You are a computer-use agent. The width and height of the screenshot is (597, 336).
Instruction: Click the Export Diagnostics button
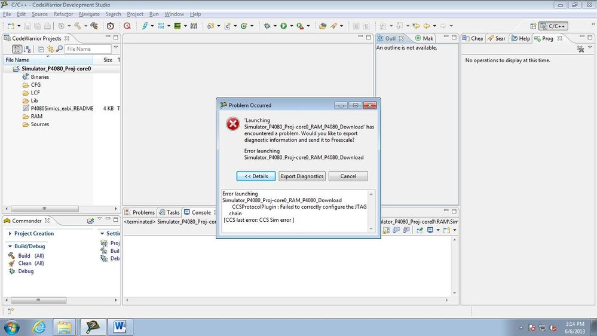(x=302, y=176)
